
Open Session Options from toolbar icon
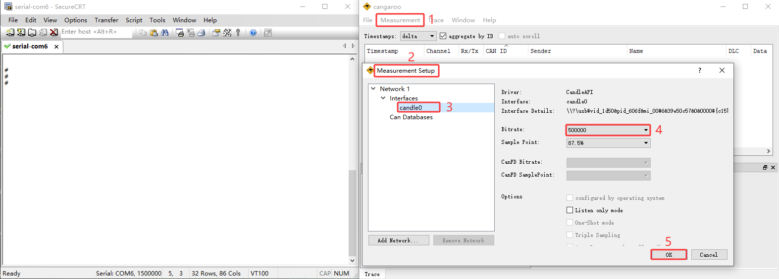216,33
